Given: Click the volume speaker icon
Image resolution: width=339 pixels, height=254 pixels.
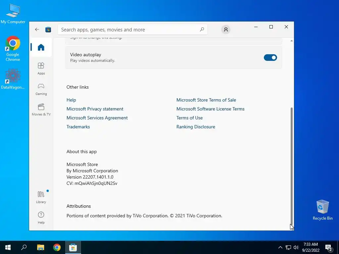Looking at the screenshot, I should pos(296,247).
